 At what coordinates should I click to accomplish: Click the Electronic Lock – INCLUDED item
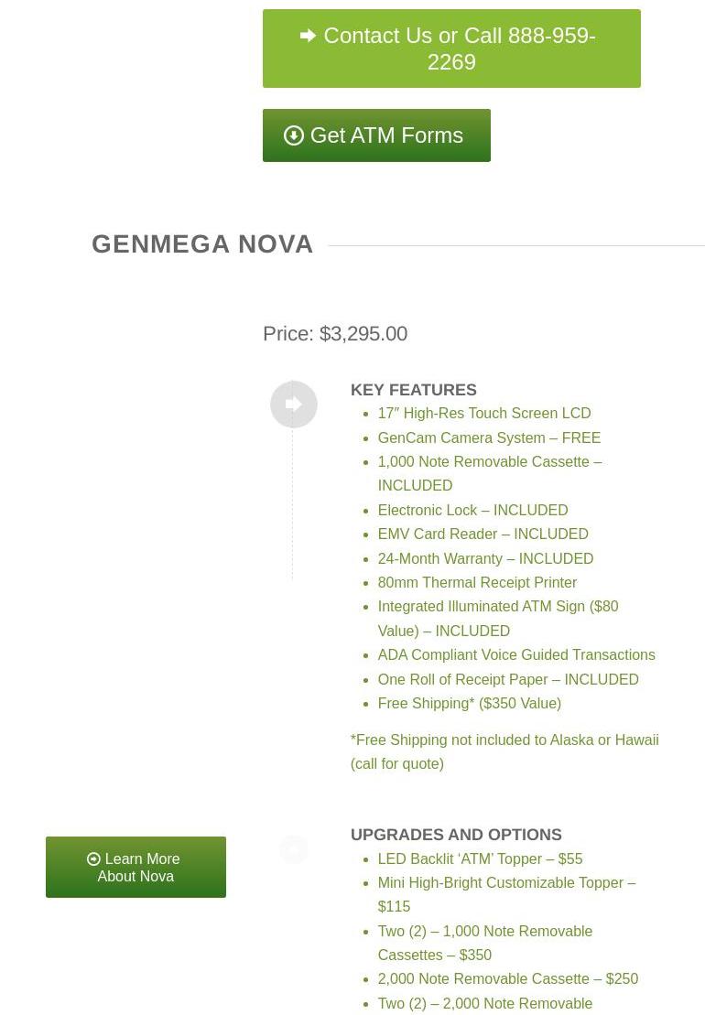472,510
